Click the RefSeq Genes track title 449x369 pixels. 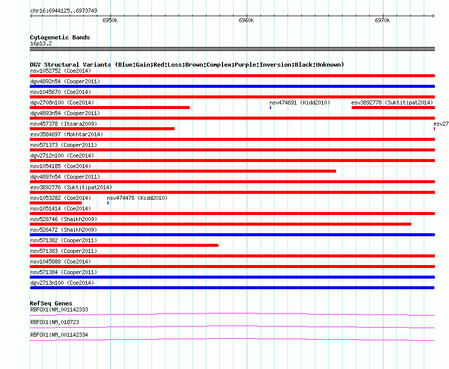point(51,303)
